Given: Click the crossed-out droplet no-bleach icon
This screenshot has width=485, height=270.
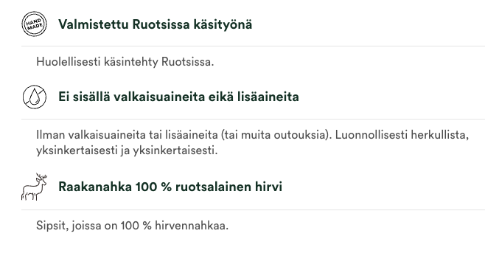Looking at the screenshot, I should coord(35,97).
